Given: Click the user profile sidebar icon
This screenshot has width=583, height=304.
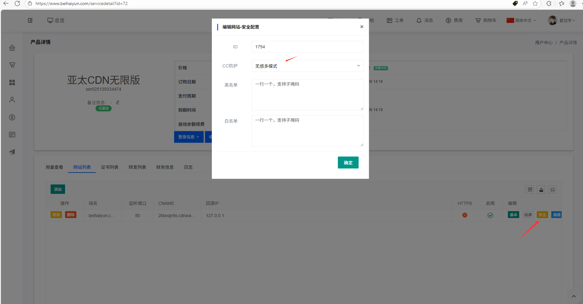Looking at the screenshot, I should 12,100.
